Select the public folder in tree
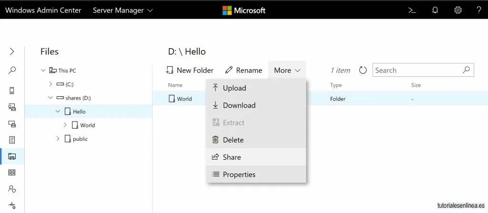The width and height of the screenshot is (488, 213). click(x=80, y=139)
